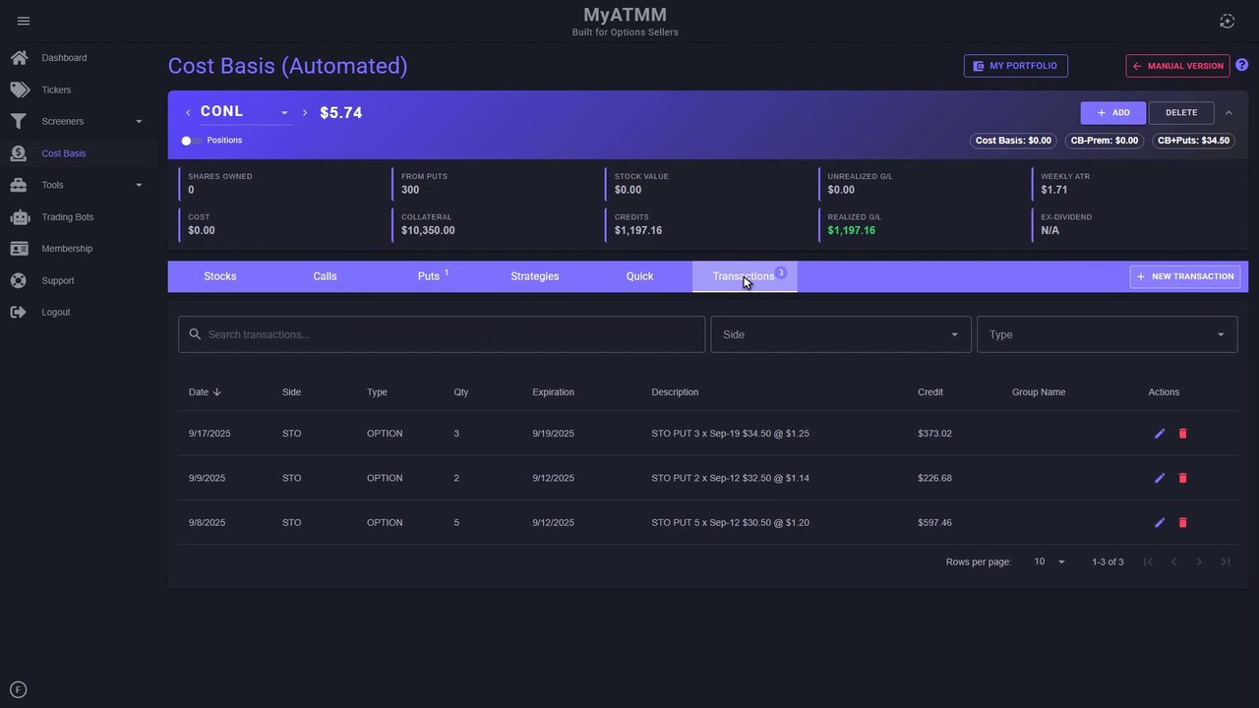Open the Type filter dropdown
1259x708 pixels.
tap(1107, 334)
